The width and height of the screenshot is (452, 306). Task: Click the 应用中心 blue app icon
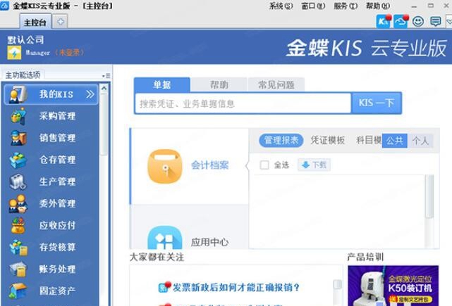click(x=165, y=238)
